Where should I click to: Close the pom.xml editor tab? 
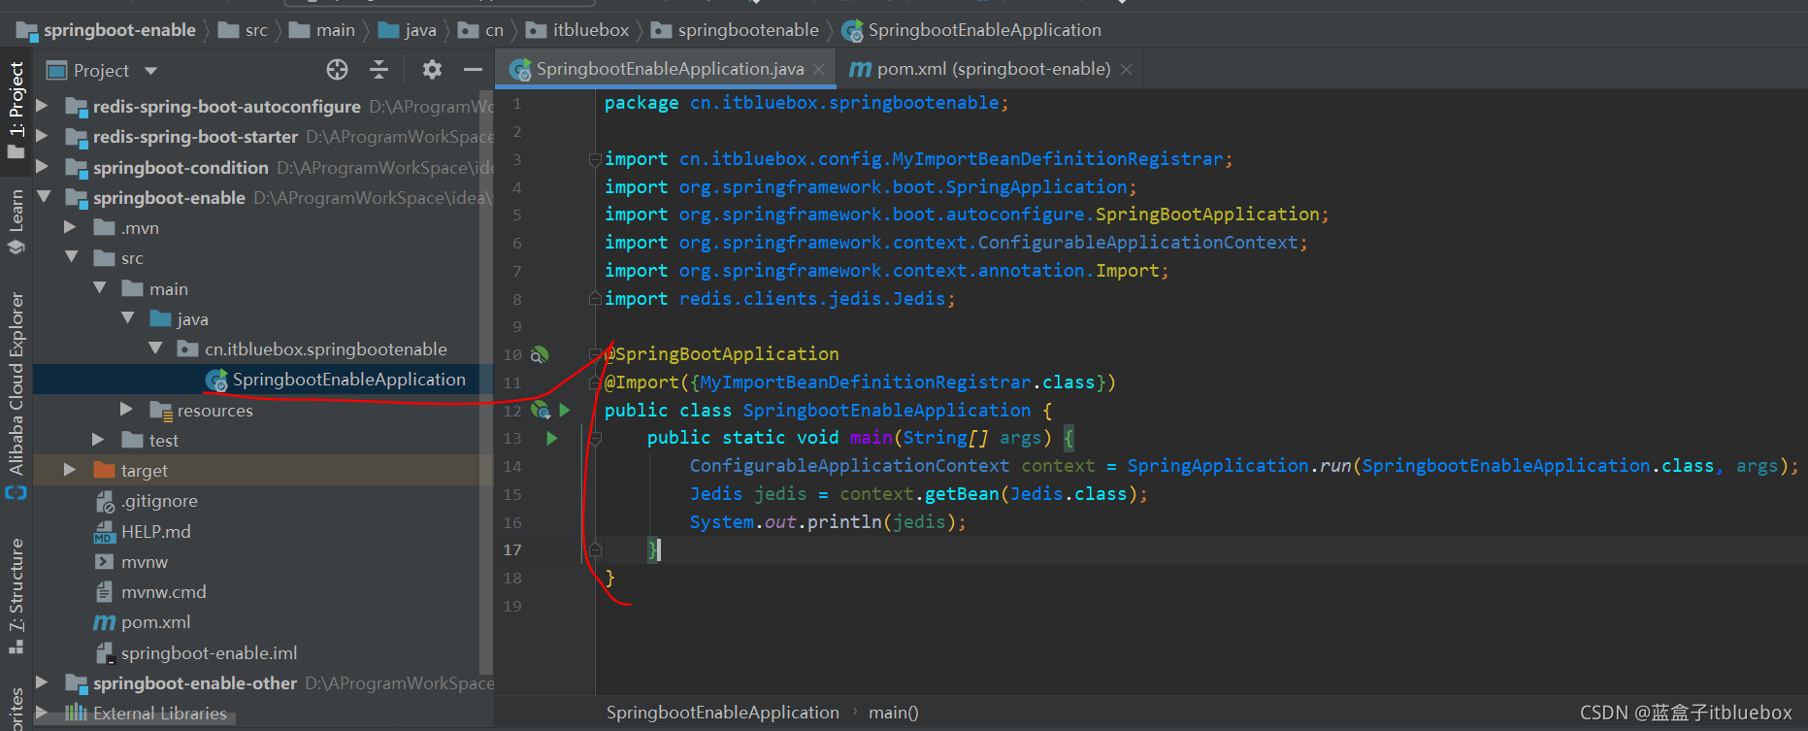(1126, 70)
